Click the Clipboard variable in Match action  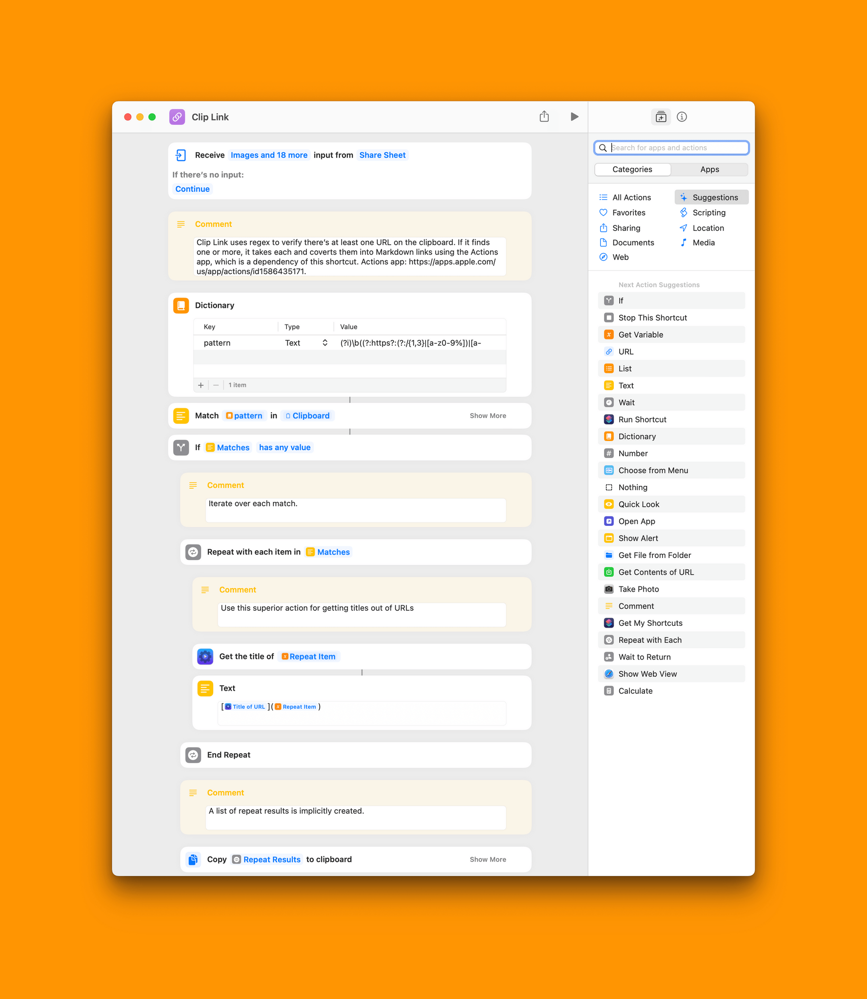click(x=307, y=416)
